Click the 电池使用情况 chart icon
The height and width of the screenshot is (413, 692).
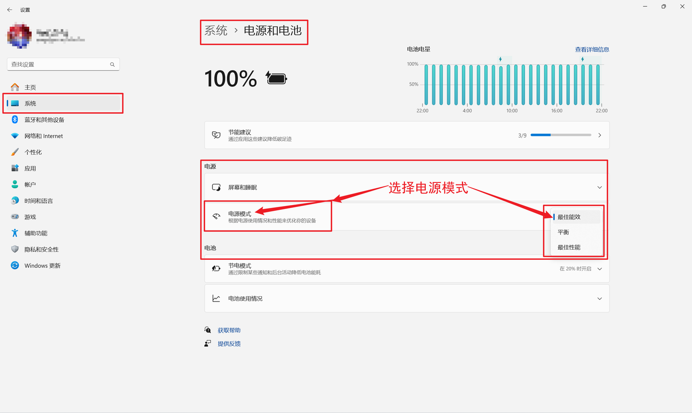216,299
